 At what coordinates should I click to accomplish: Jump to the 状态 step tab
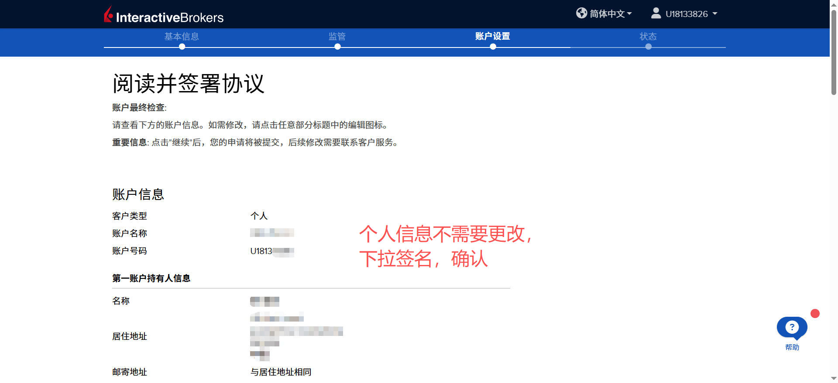point(648,37)
